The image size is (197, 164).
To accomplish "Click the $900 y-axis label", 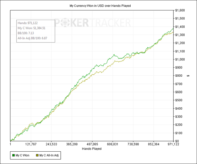I will point(179,68).
